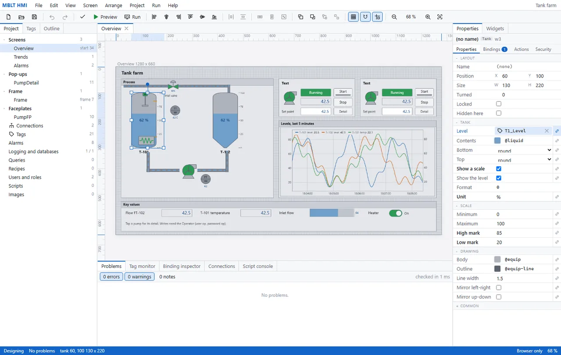The height and width of the screenshot is (355, 561).
Task: Collapse the Faceplates tree node
Action: (x=4, y=109)
